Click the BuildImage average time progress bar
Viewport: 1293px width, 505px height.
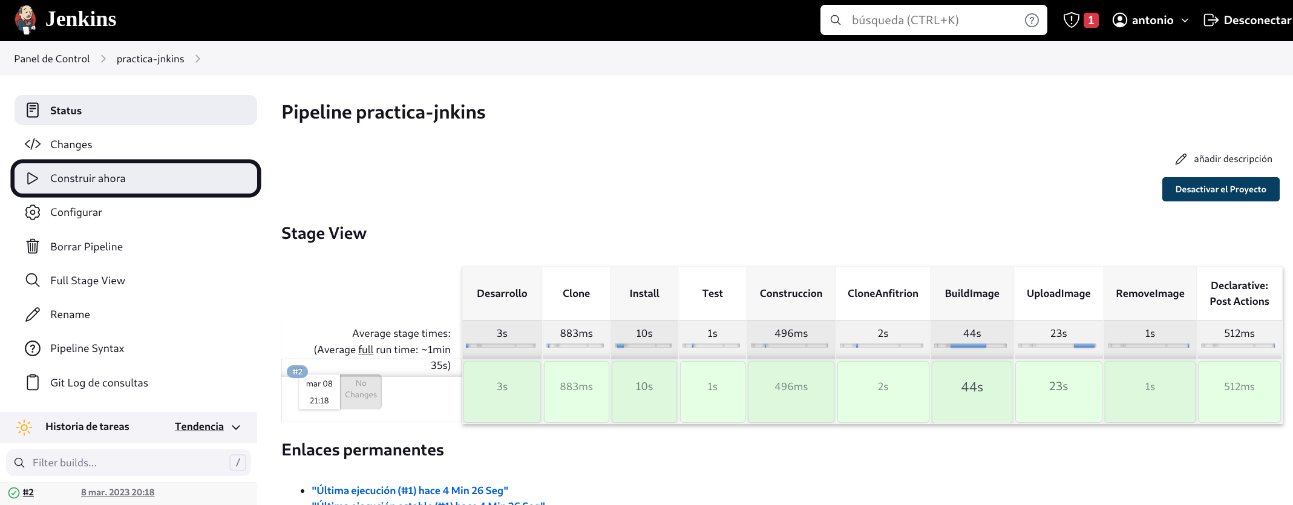point(971,346)
